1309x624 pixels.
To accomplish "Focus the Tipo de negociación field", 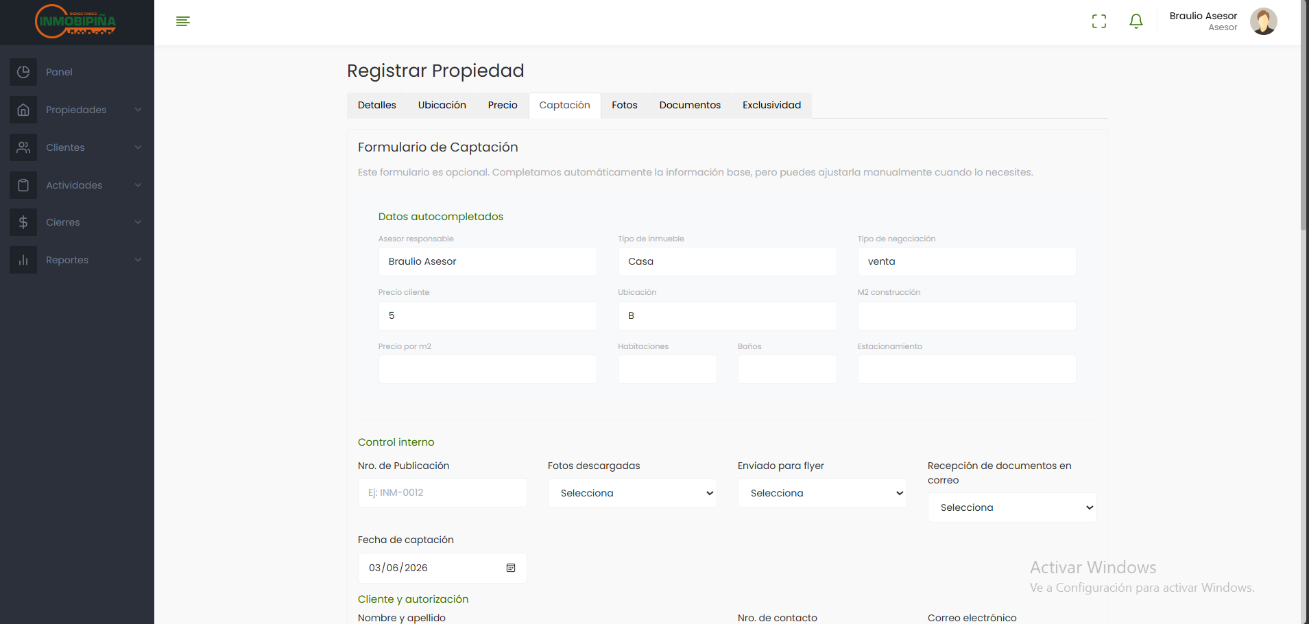I will coord(967,261).
